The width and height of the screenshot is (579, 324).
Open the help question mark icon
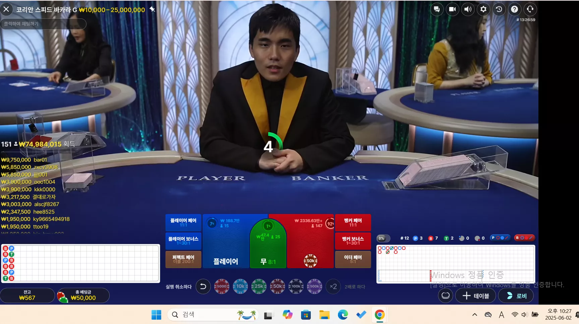515,9
